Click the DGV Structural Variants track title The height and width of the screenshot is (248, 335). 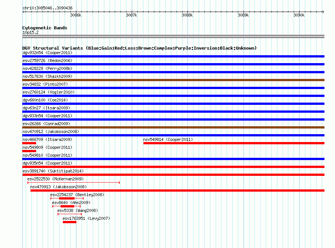140,48
